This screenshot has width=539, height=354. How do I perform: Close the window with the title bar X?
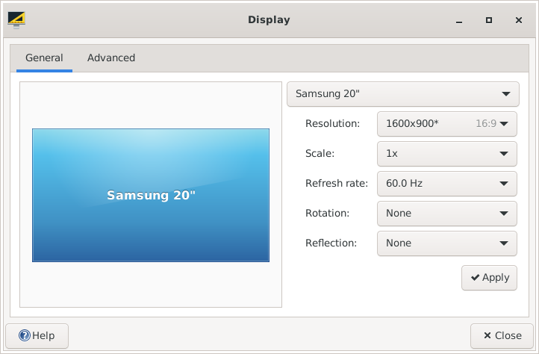pos(519,20)
